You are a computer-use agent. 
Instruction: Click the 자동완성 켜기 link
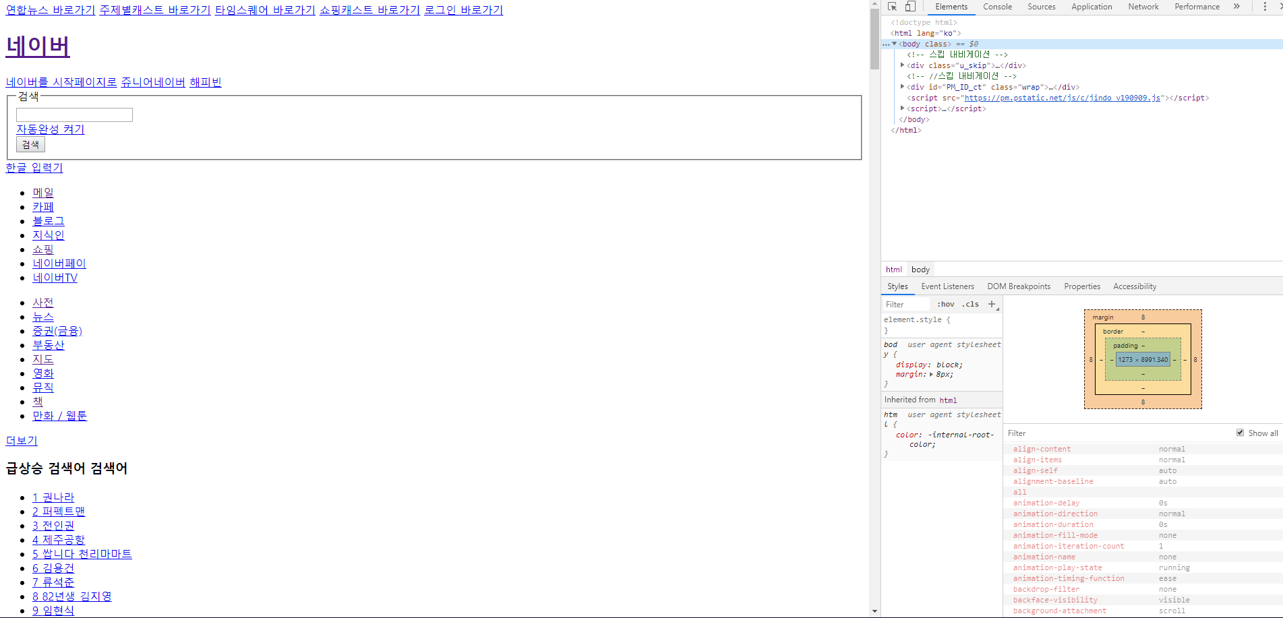[51, 129]
